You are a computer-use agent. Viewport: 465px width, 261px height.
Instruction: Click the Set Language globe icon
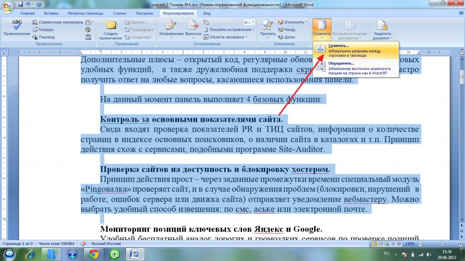pyautogui.click(x=88, y=30)
